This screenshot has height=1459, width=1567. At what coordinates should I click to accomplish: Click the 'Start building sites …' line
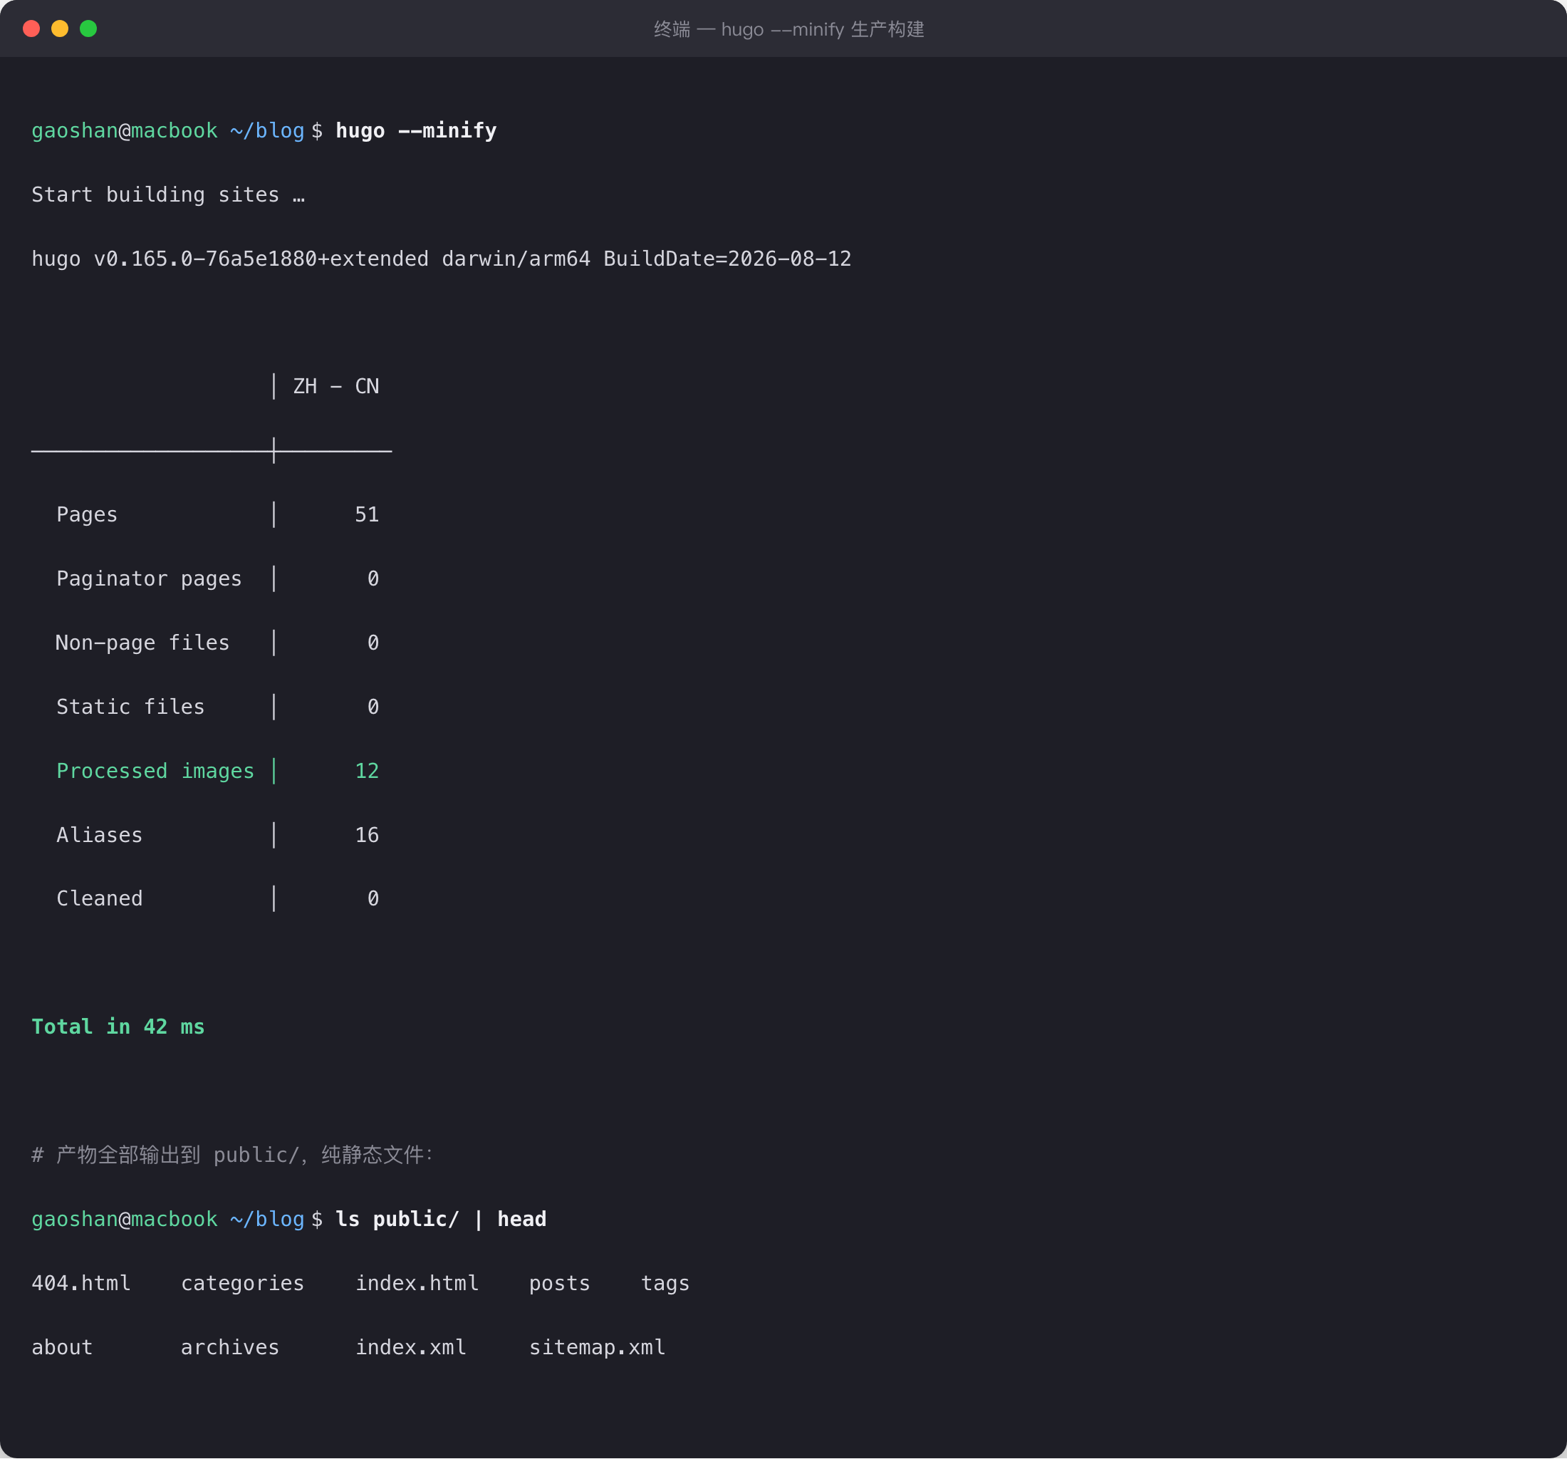[x=168, y=194]
